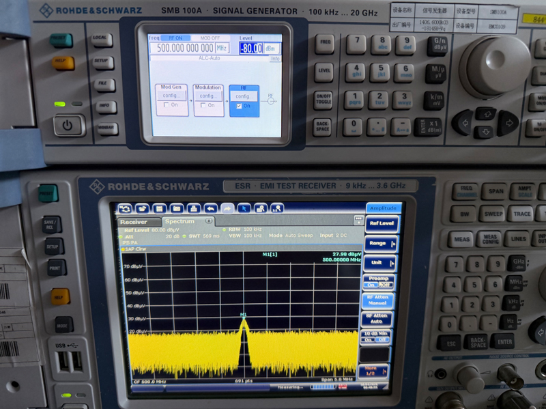This screenshot has height=409, width=546.
Task: Open RF block config menu
Action: point(244,96)
